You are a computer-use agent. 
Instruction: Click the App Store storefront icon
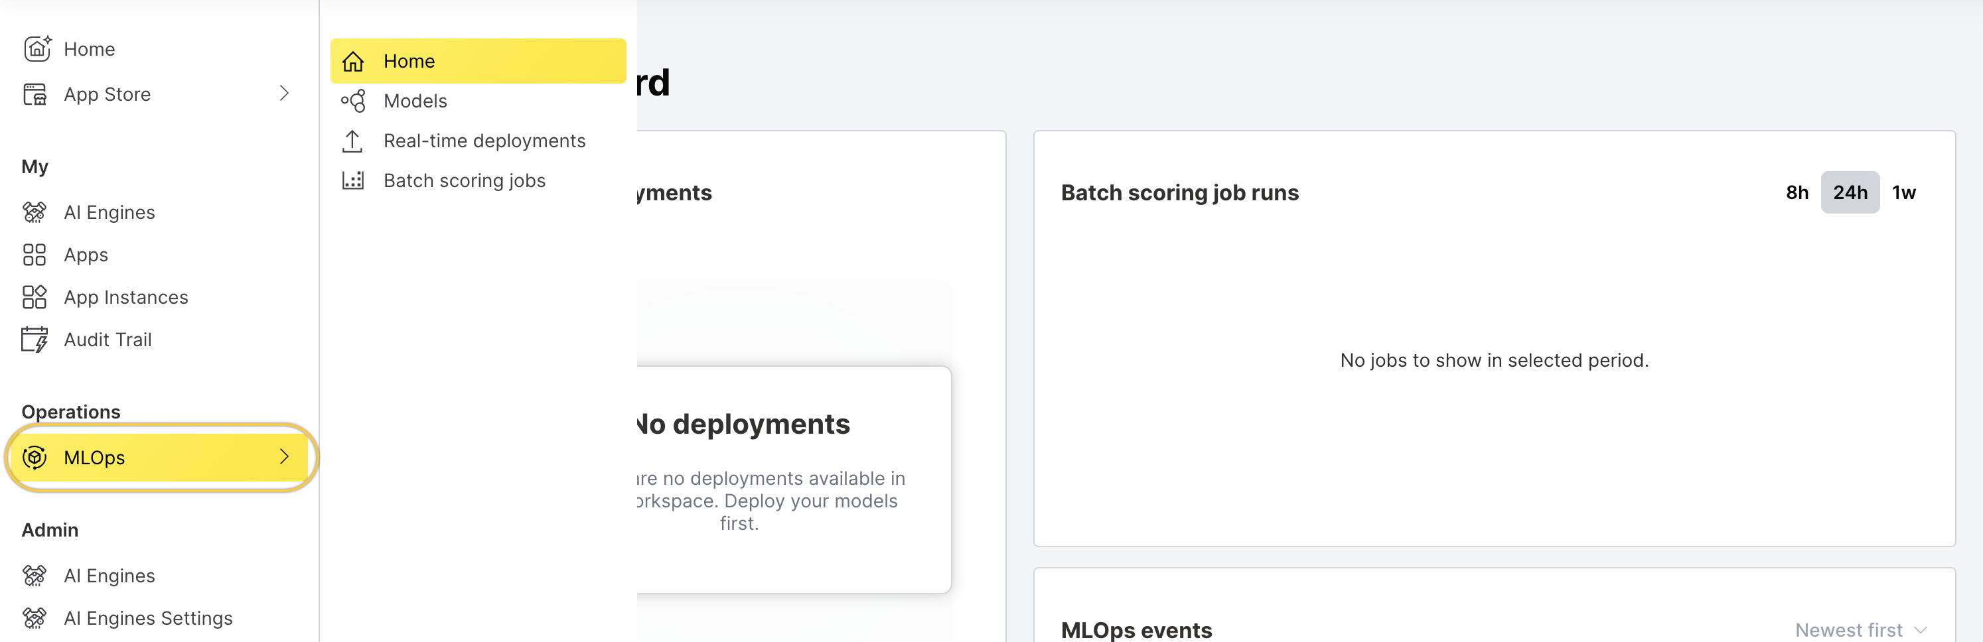(x=35, y=94)
